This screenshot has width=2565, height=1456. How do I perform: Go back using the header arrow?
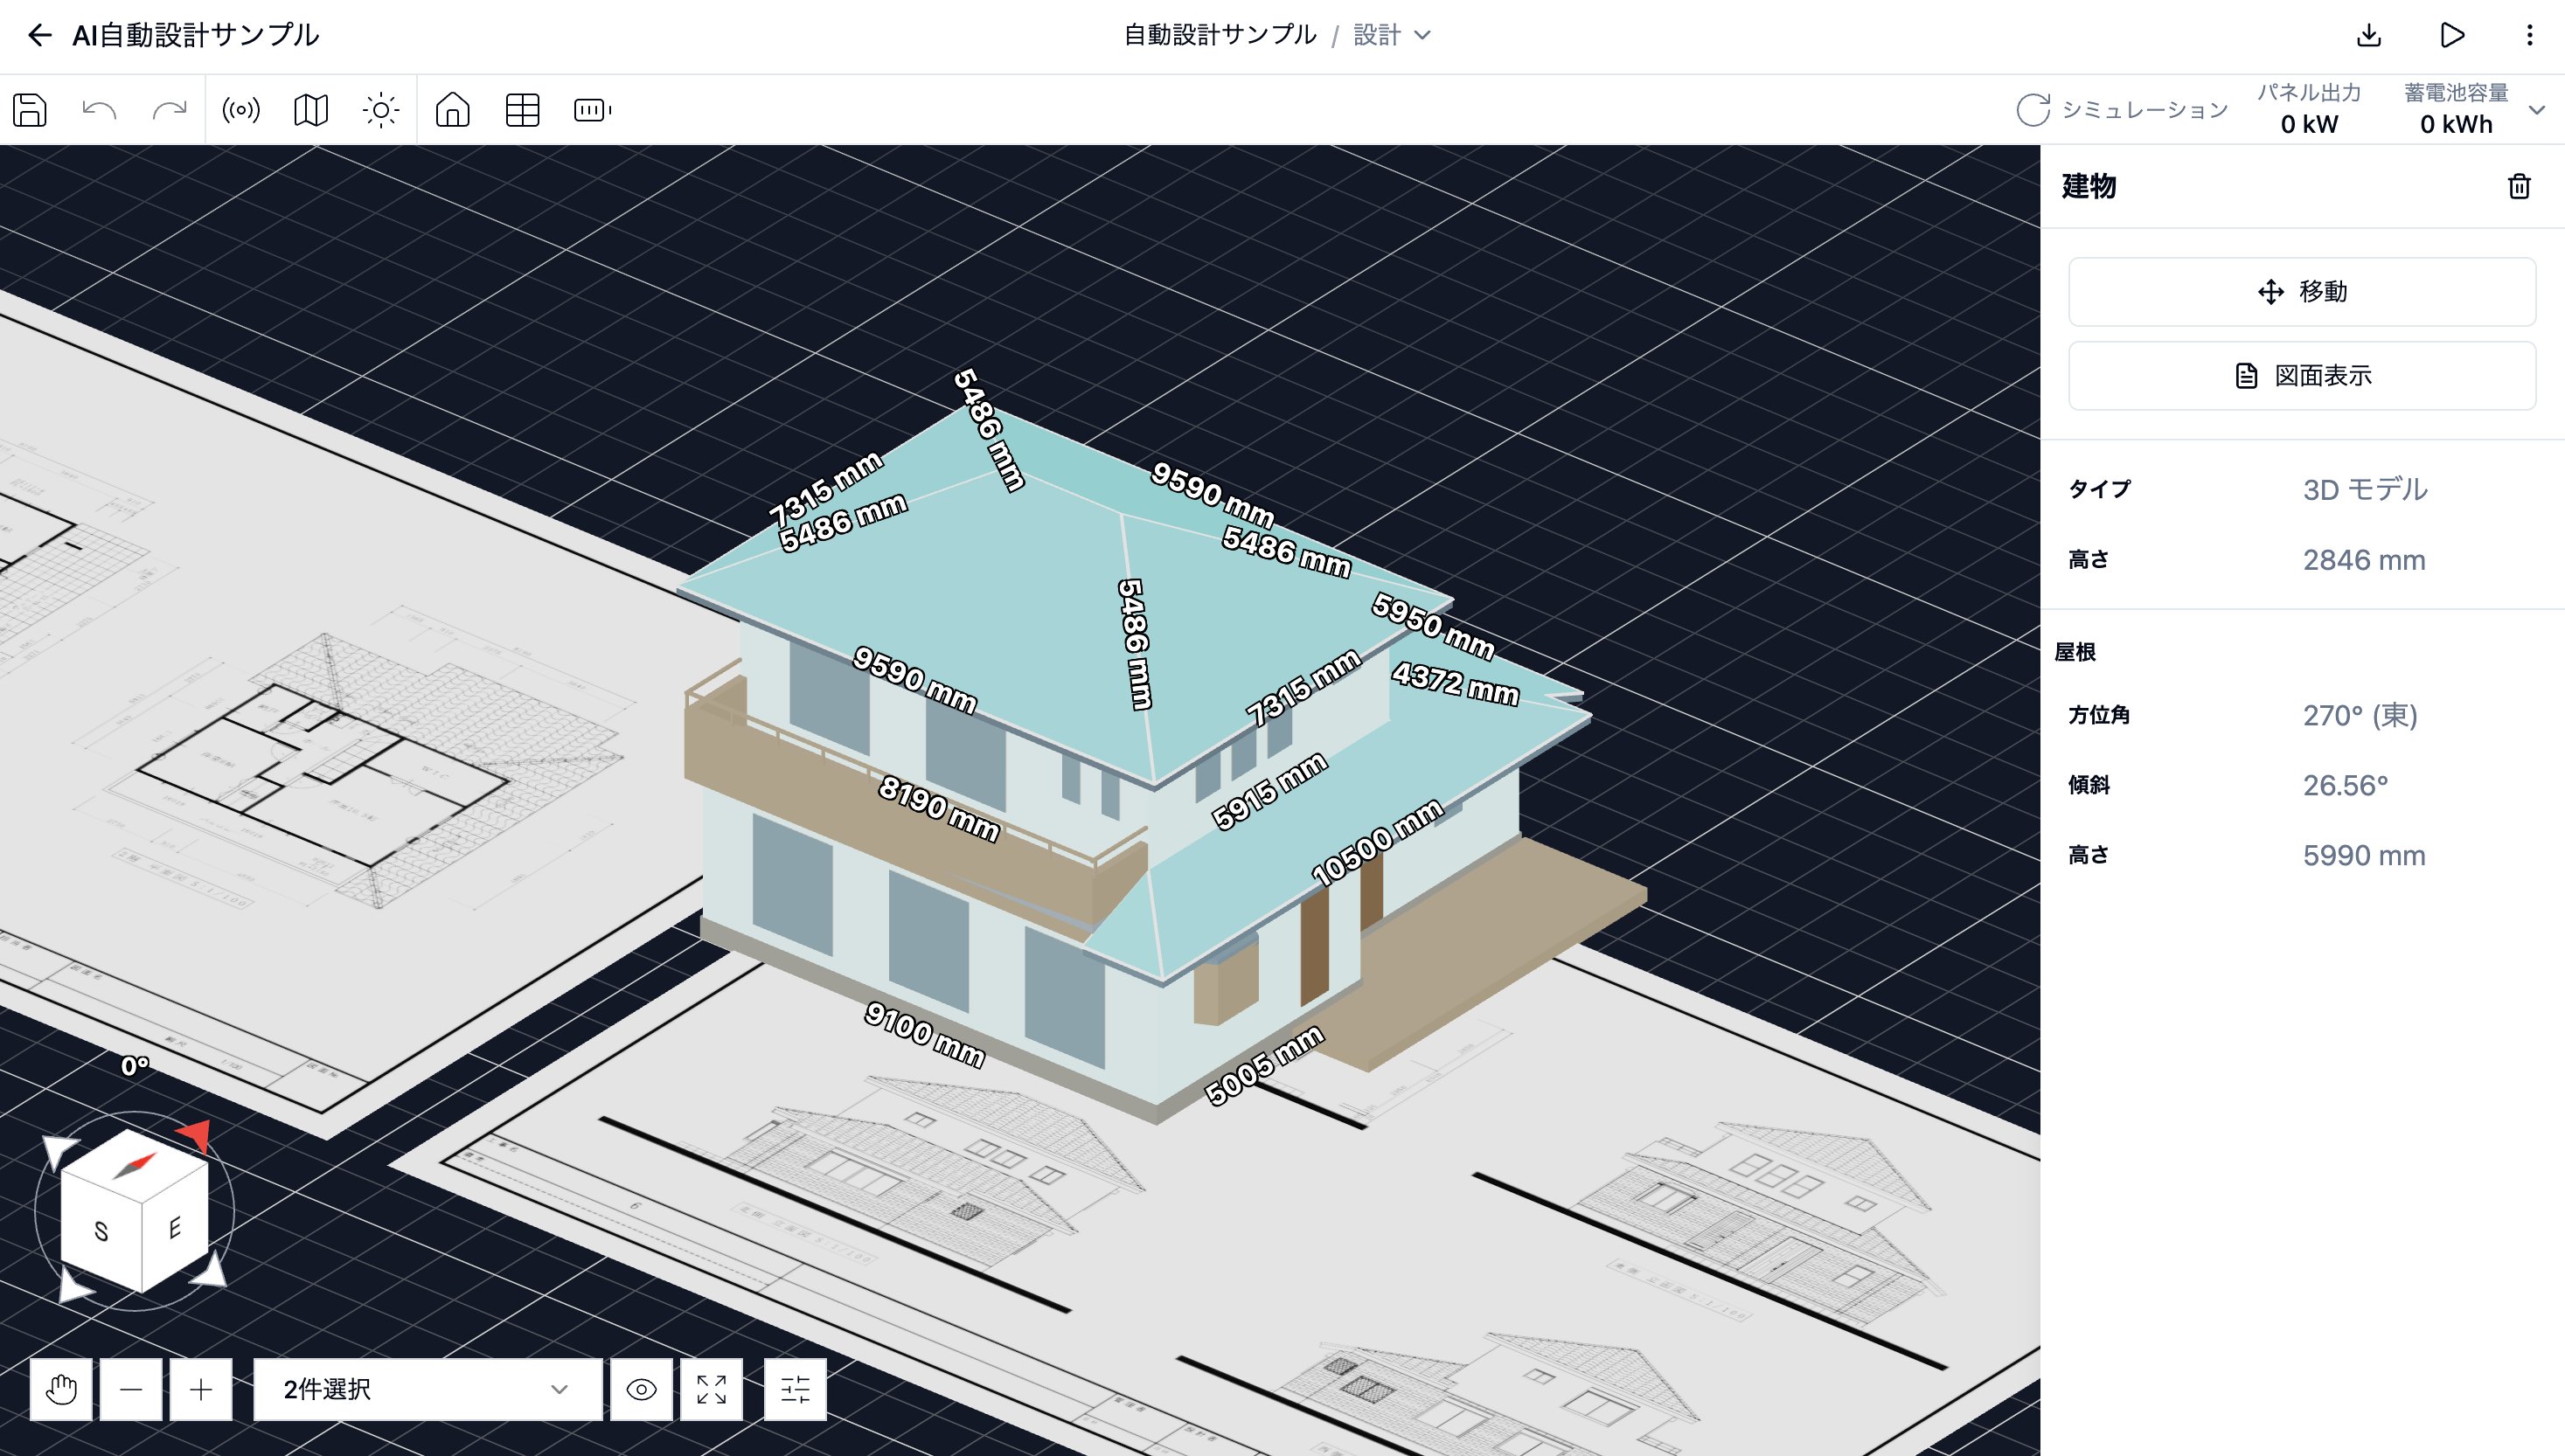[x=39, y=36]
